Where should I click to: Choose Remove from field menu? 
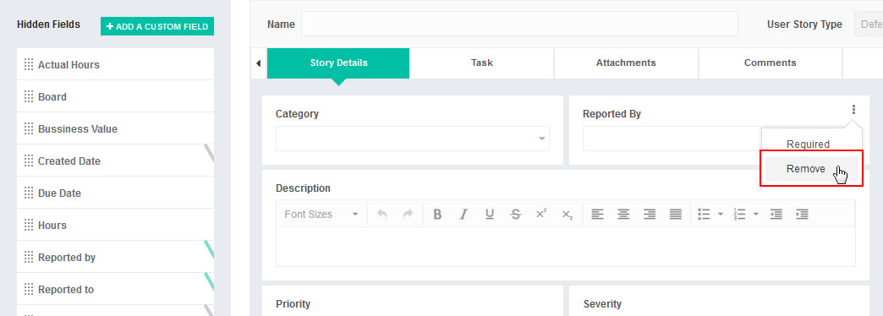[811, 169]
